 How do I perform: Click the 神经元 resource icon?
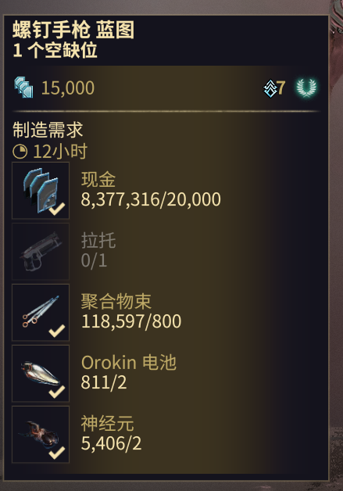click(x=41, y=435)
